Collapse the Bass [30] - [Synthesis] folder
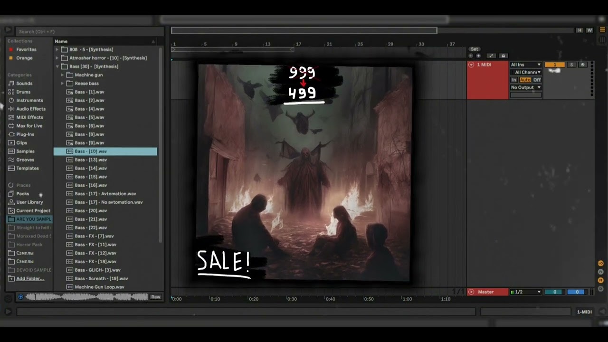The width and height of the screenshot is (608, 342). (57, 66)
